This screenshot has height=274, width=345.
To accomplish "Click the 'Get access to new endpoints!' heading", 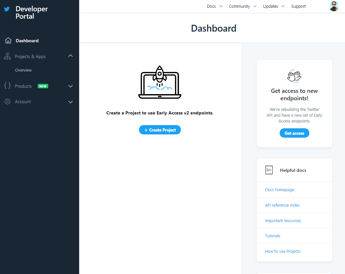I will tap(294, 94).
